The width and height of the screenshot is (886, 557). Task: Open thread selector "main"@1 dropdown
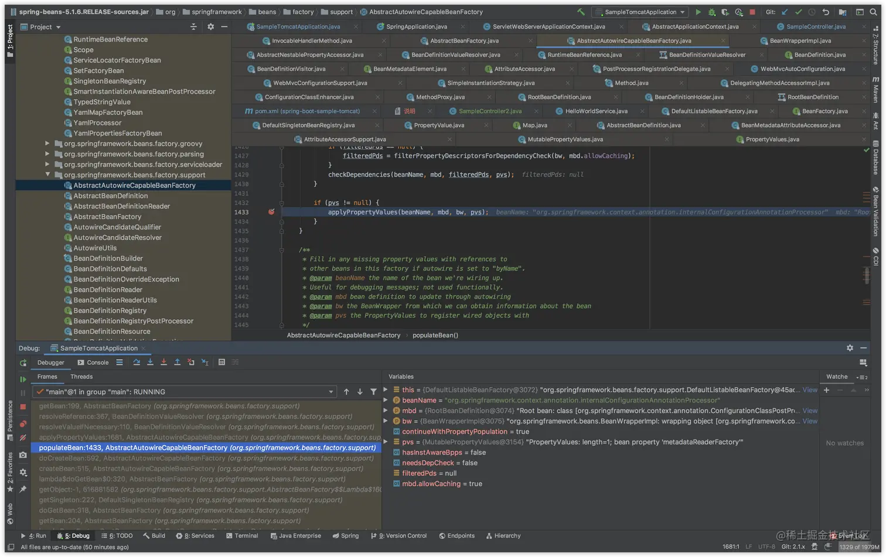click(185, 392)
